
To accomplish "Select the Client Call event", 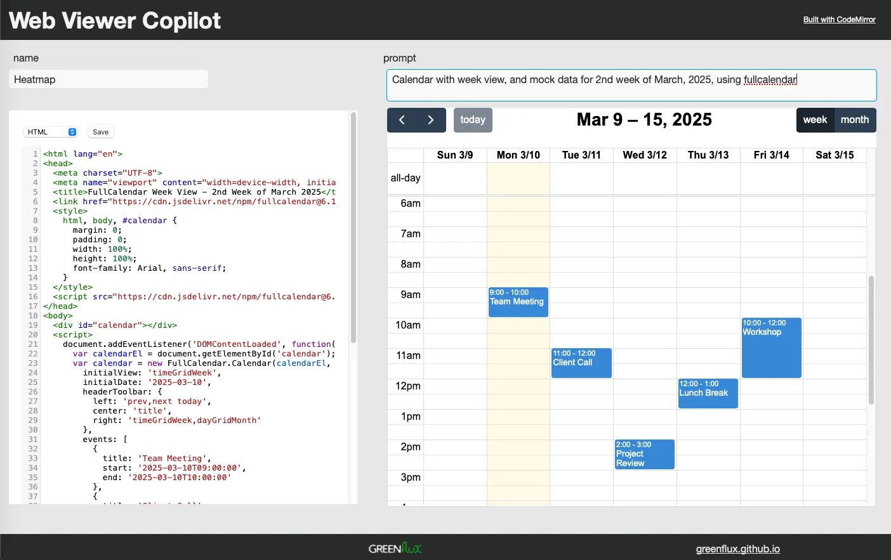I will coord(581,363).
